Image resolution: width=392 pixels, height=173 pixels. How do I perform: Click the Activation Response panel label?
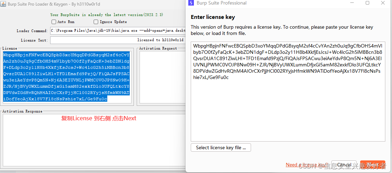click(22, 111)
